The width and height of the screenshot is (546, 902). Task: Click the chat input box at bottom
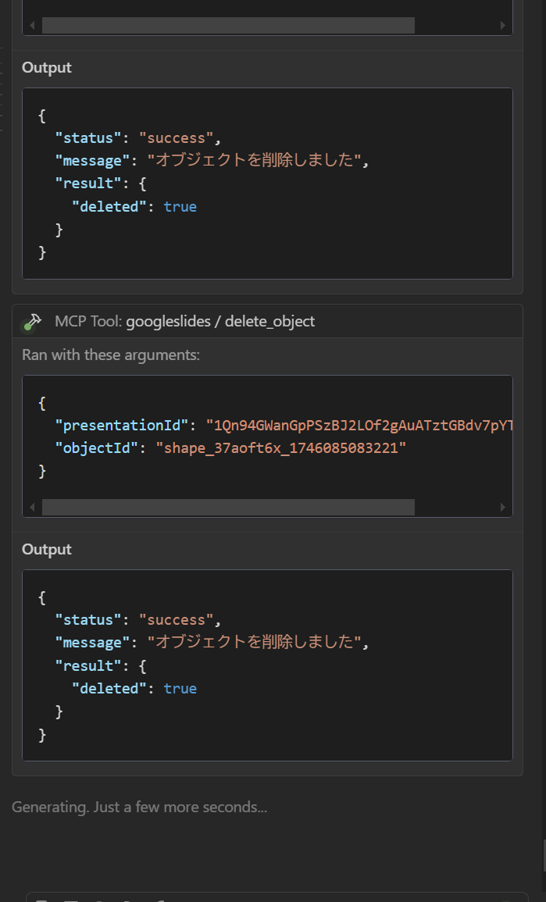(277, 897)
